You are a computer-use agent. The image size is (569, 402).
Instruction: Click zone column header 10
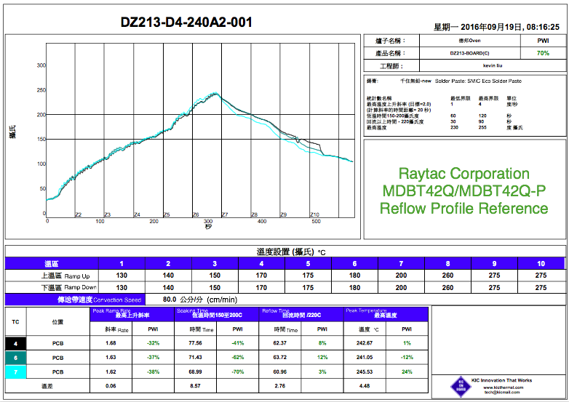pyautogui.click(x=541, y=264)
